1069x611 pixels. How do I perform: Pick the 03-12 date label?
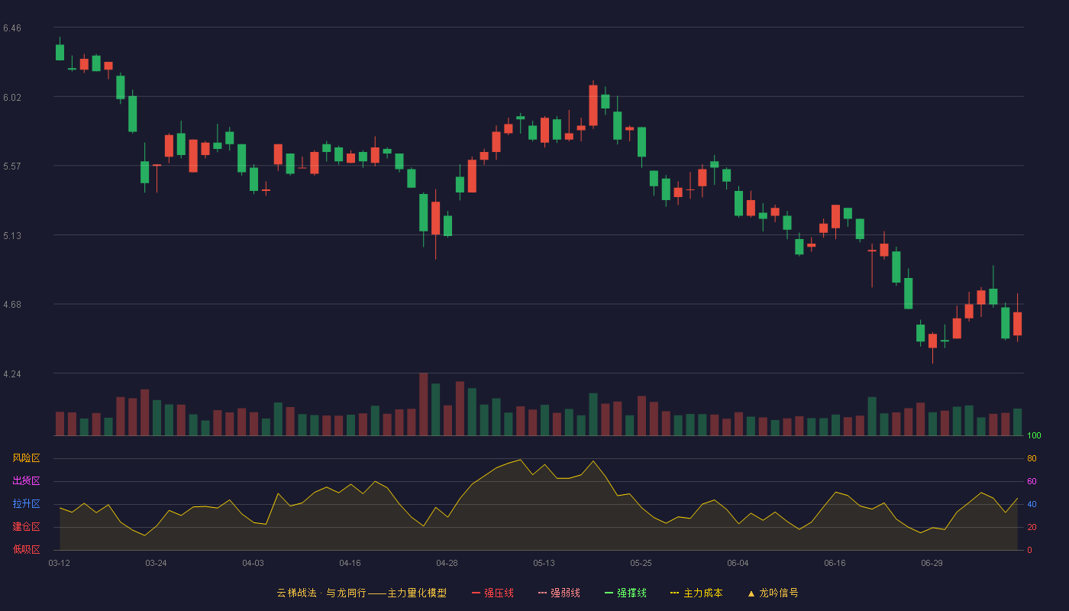click(59, 564)
